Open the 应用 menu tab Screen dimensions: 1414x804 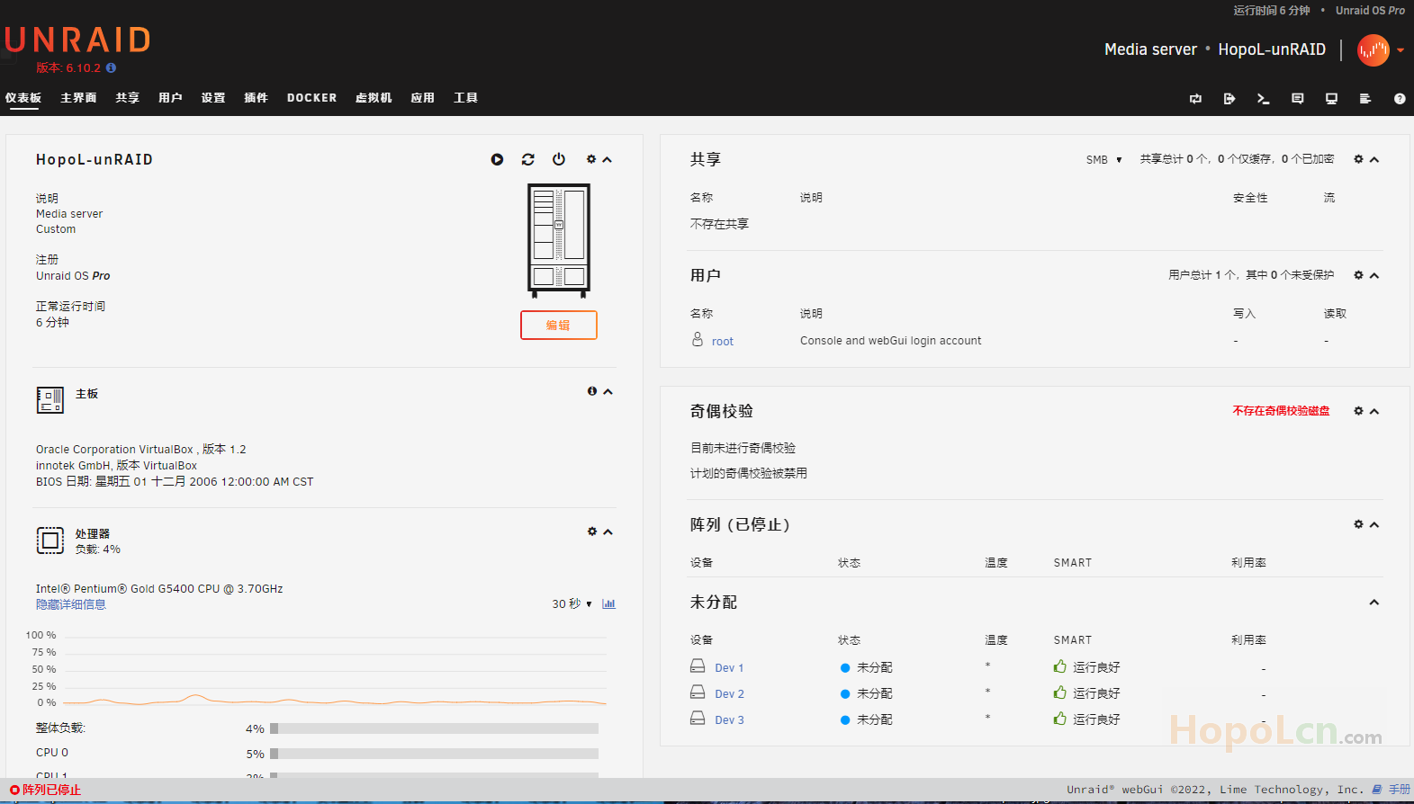(x=423, y=98)
